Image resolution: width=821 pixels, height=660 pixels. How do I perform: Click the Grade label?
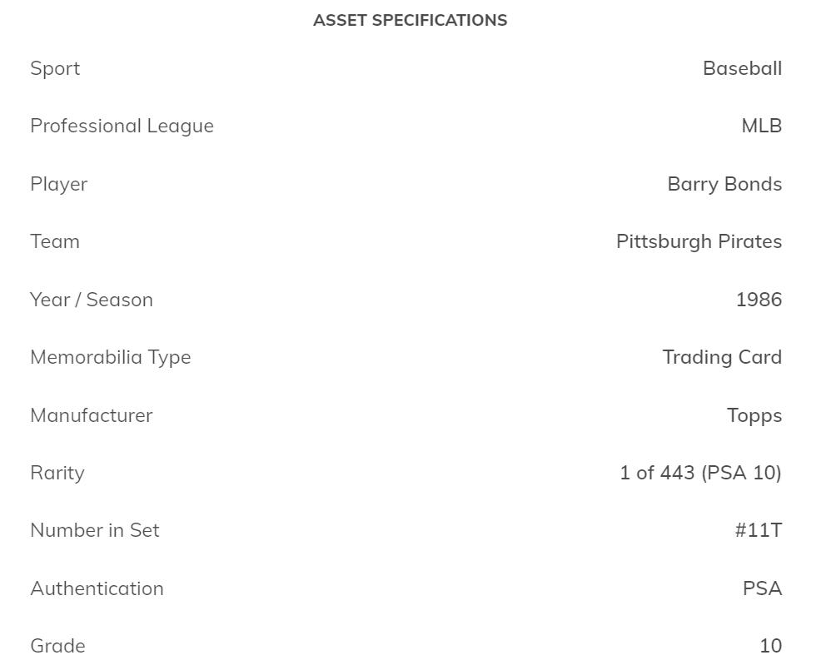(57, 646)
